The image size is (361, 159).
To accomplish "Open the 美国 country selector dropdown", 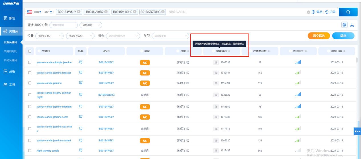I will (34, 12).
